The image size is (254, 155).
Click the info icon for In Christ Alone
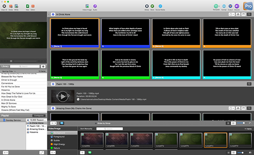(53, 14)
